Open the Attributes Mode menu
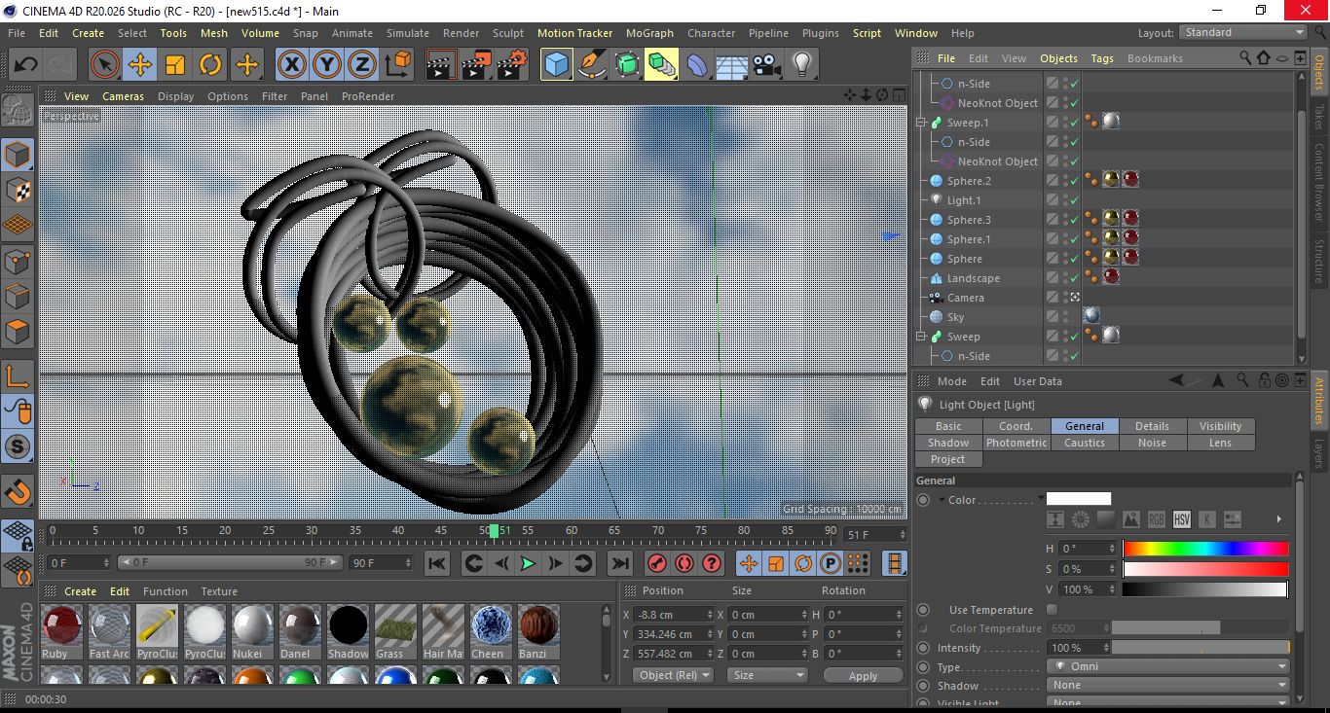This screenshot has width=1330, height=713. click(x=951, y=381)
